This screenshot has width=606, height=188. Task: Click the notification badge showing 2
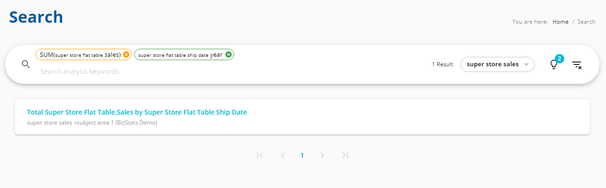point(560,59)
